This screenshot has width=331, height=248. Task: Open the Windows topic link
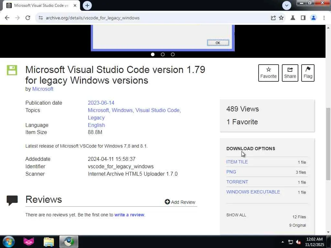point(122,110)
